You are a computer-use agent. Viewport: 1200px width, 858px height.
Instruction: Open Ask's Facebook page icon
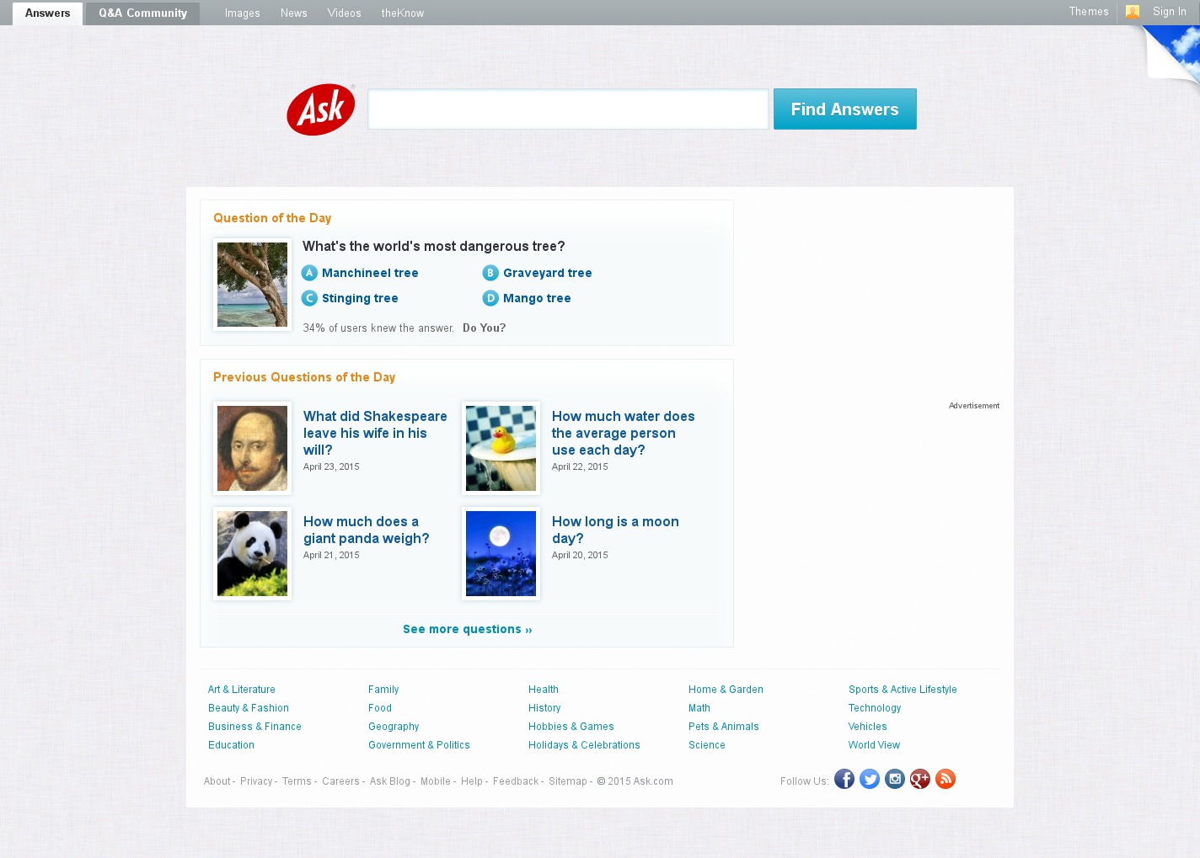click(844, 779)
